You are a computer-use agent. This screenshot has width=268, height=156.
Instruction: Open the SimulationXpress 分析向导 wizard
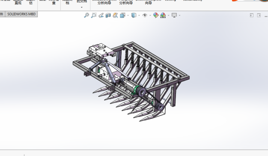[x=104, y=2]
